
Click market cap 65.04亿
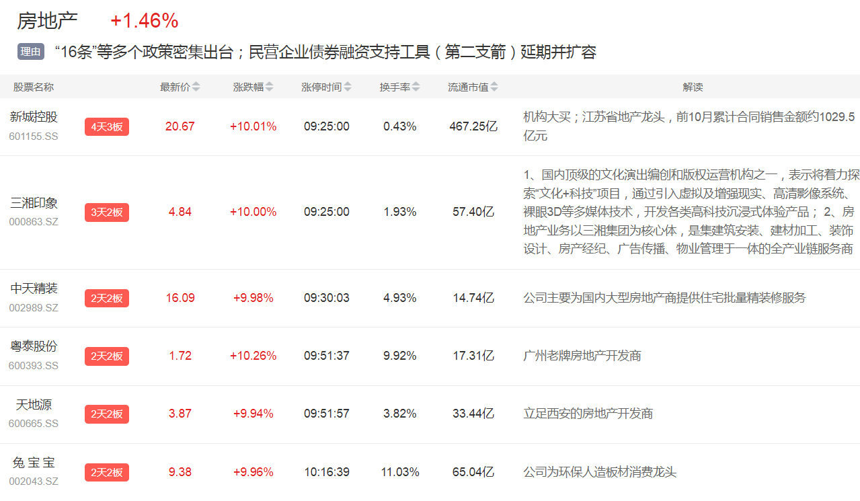click(x=473, y=472)
